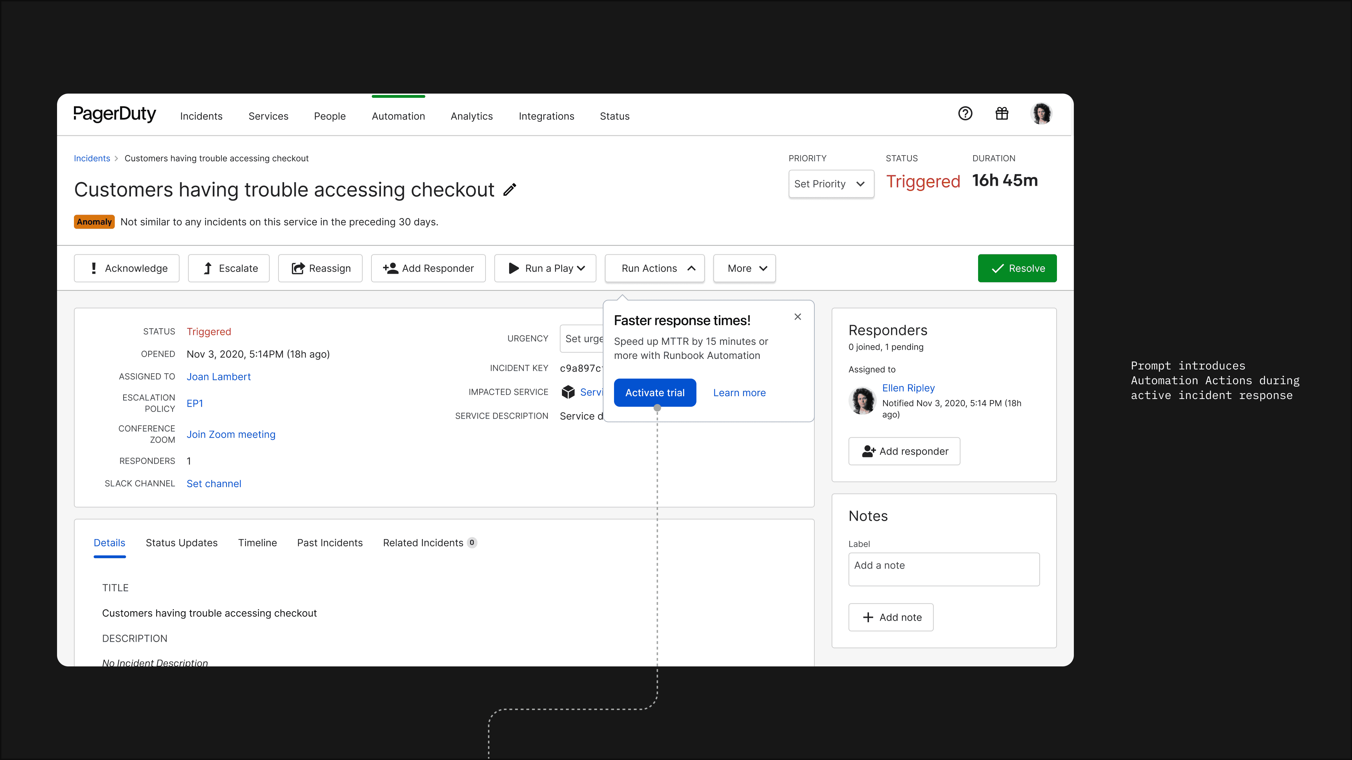This screenshot has height=760, width=1352.
Task: Open the Analytics navigation menu item
Action: click(471, 116)
